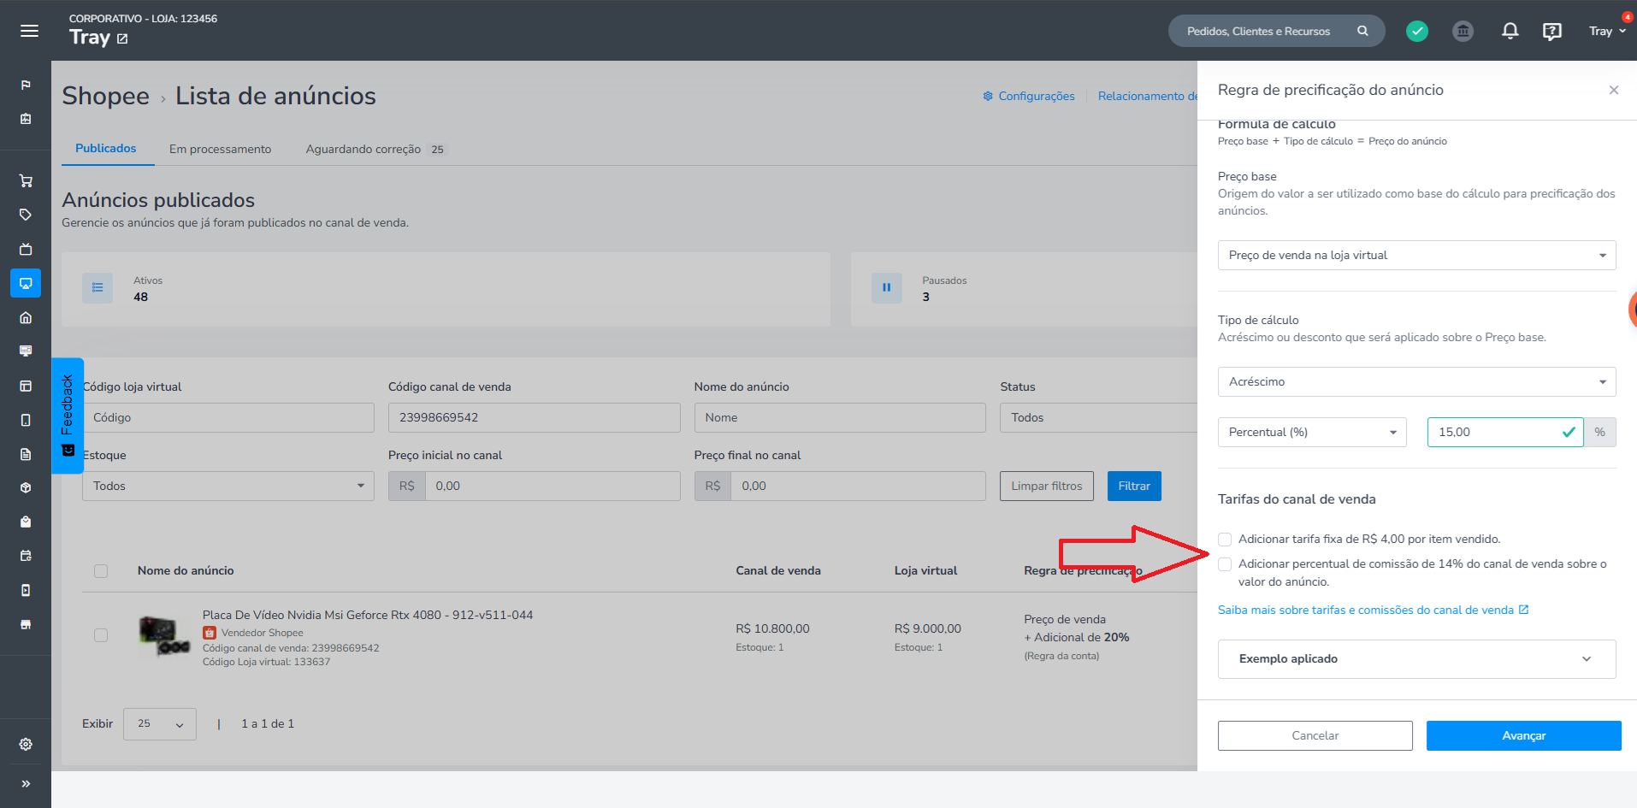Open the hamburger main menu

[x=29, y=31]
